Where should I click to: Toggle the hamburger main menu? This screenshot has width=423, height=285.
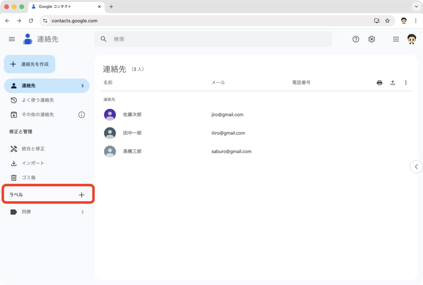[12, 39]
